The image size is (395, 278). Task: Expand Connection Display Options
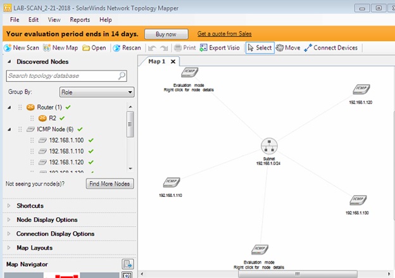tap(9, 234)
